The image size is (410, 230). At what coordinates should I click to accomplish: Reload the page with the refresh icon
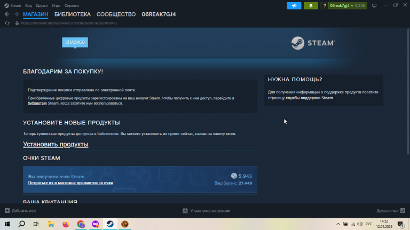click(7, 23)
